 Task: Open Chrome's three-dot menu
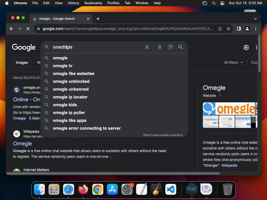(256, 29)
